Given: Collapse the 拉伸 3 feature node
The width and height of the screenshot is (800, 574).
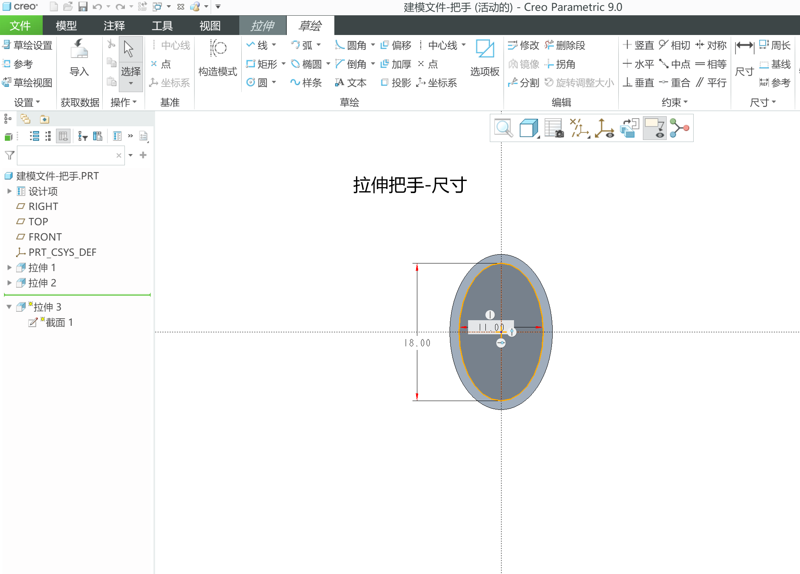Looking at the screenshot, I should coord(9,307).
